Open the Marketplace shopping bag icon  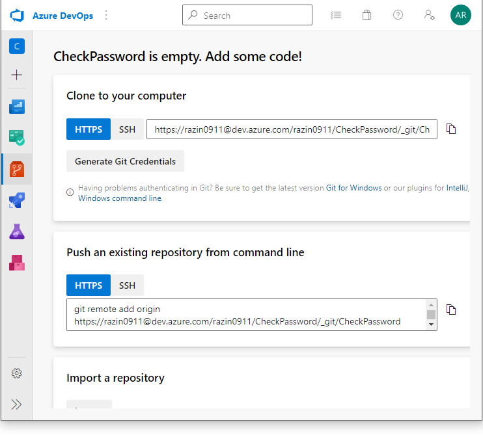tap(366, 15)
